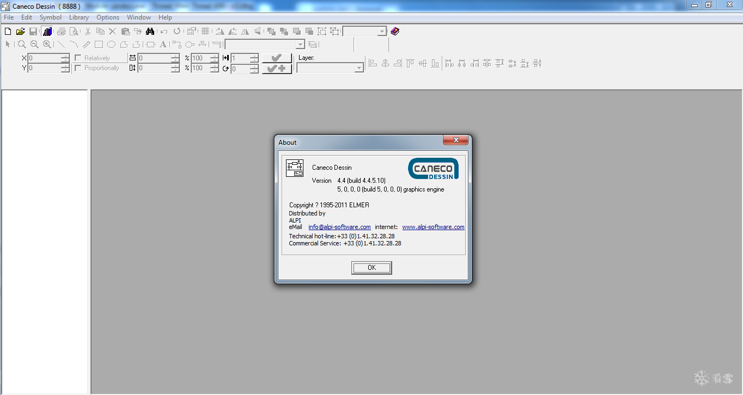This screenshot has width=743, height=395.
Task: Increase the rotation angle stepper
Action: [x=254, y=66]
